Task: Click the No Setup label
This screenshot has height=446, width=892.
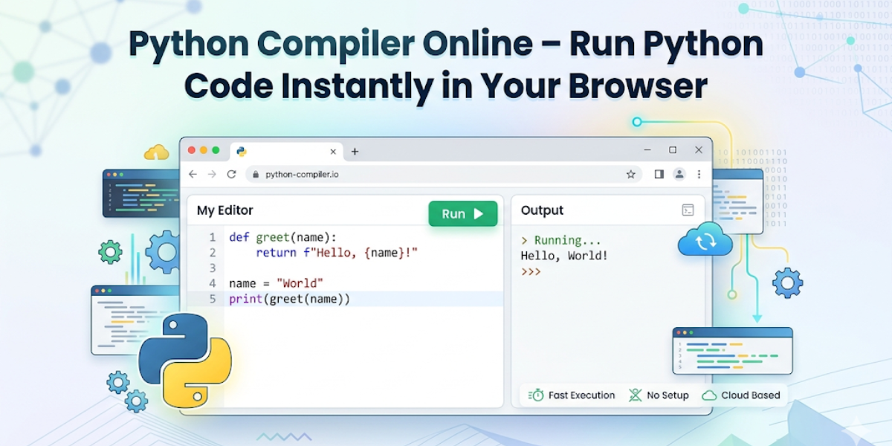Action: [x=668, y=395]
